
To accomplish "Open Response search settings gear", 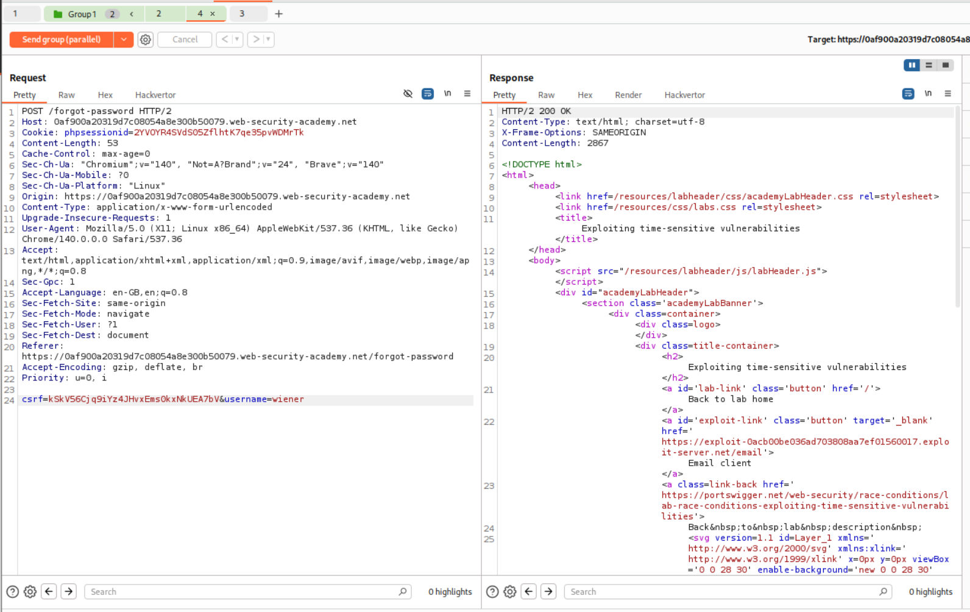I will [510, 591].
